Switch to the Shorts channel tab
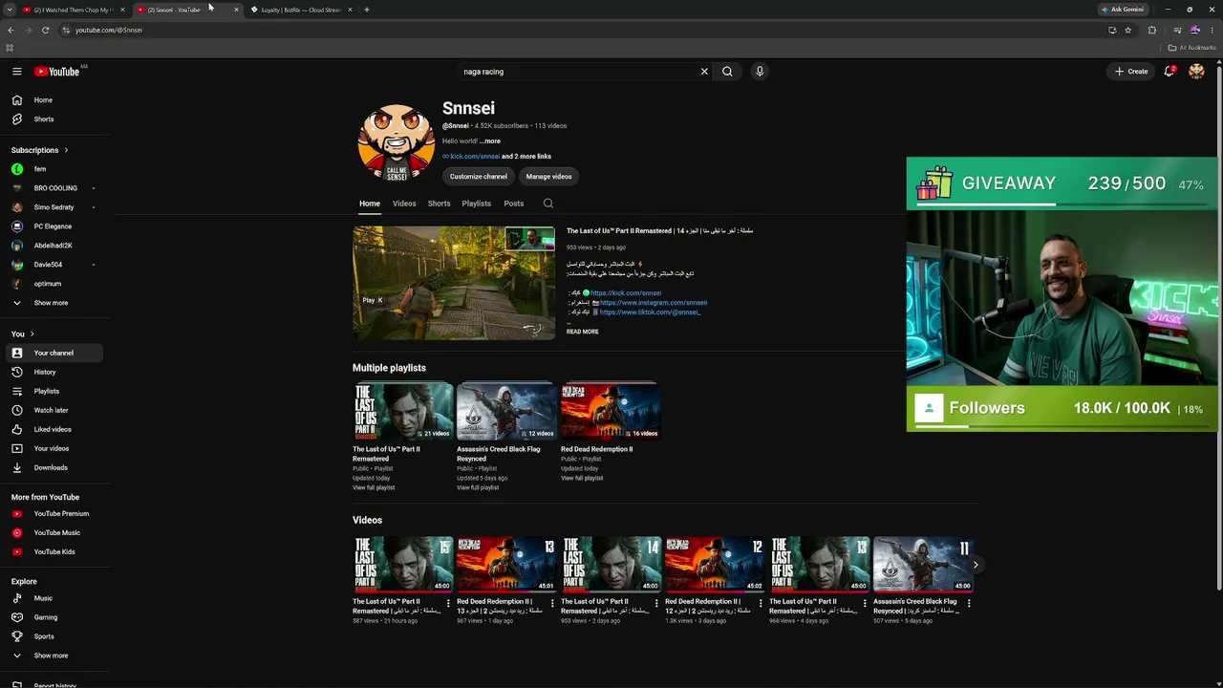Screen dimensions: 1223x688 439,204
